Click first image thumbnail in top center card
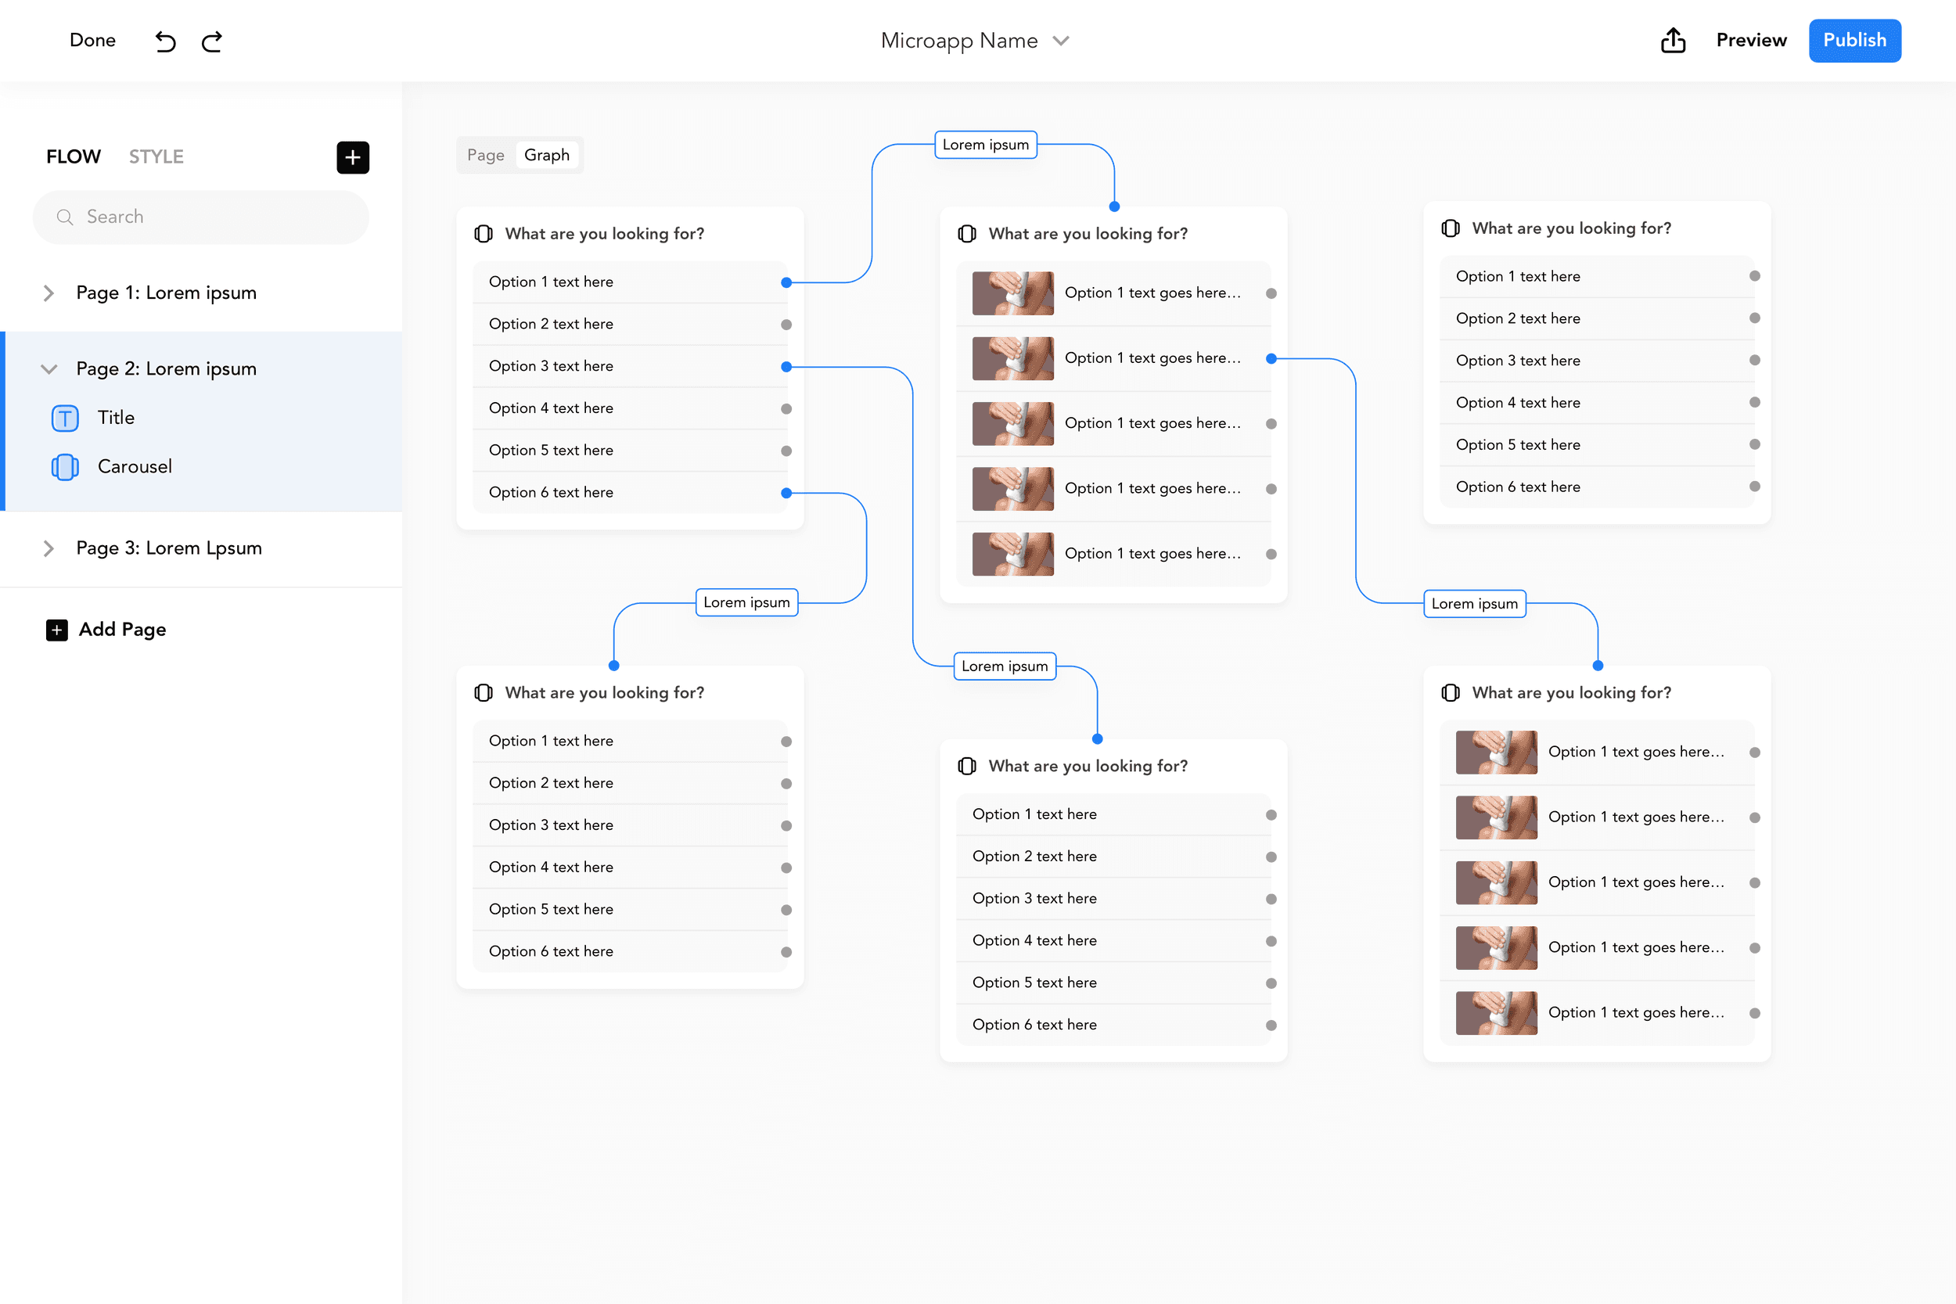1956x1304 pixels. (x=1012, y=293)
